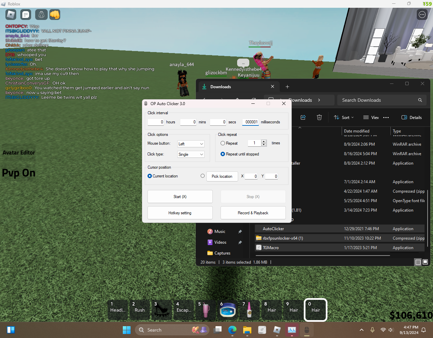Screen dimensions: 433x338
Task: Switch to Roblox on the taskbar
Action: point(277,330)
